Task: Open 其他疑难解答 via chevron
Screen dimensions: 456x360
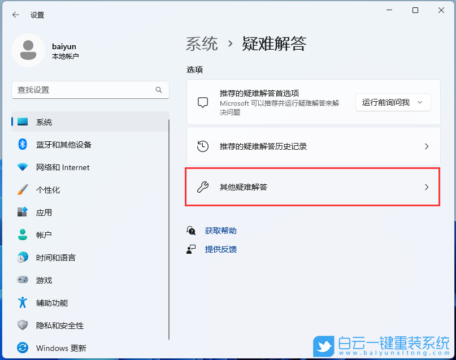Action: click(426, 186)
